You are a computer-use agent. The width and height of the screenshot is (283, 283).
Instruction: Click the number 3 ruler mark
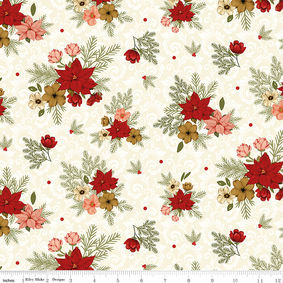point(70,280)
